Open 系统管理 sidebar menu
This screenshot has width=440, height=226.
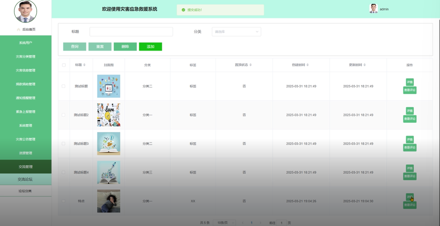[x=26, y=125]
